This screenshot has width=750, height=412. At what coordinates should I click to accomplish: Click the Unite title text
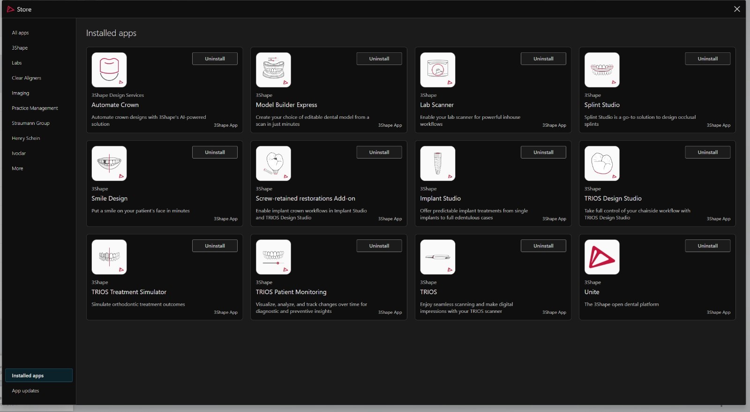point(592,292)
